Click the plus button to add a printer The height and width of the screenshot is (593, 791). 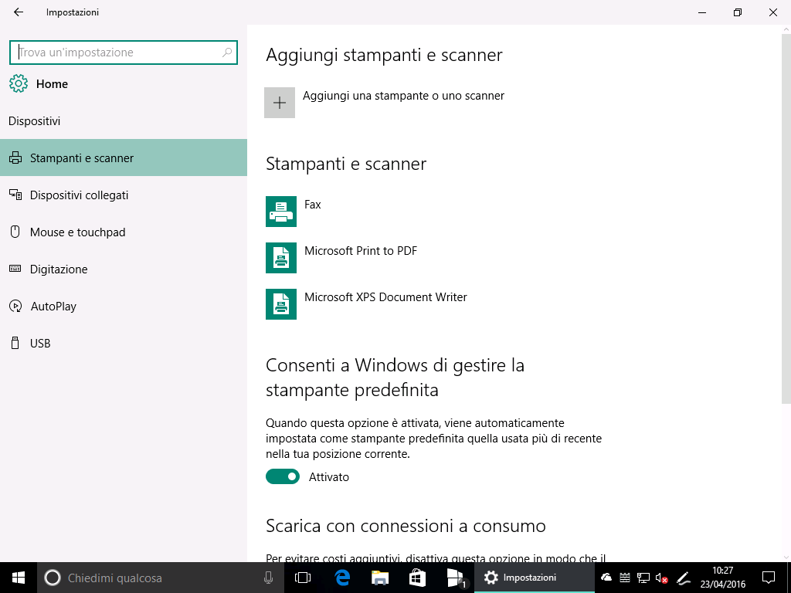[280, 103]
